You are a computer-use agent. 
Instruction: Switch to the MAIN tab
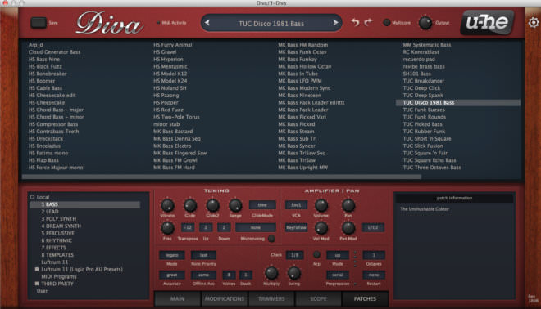[x=177, y=298]
